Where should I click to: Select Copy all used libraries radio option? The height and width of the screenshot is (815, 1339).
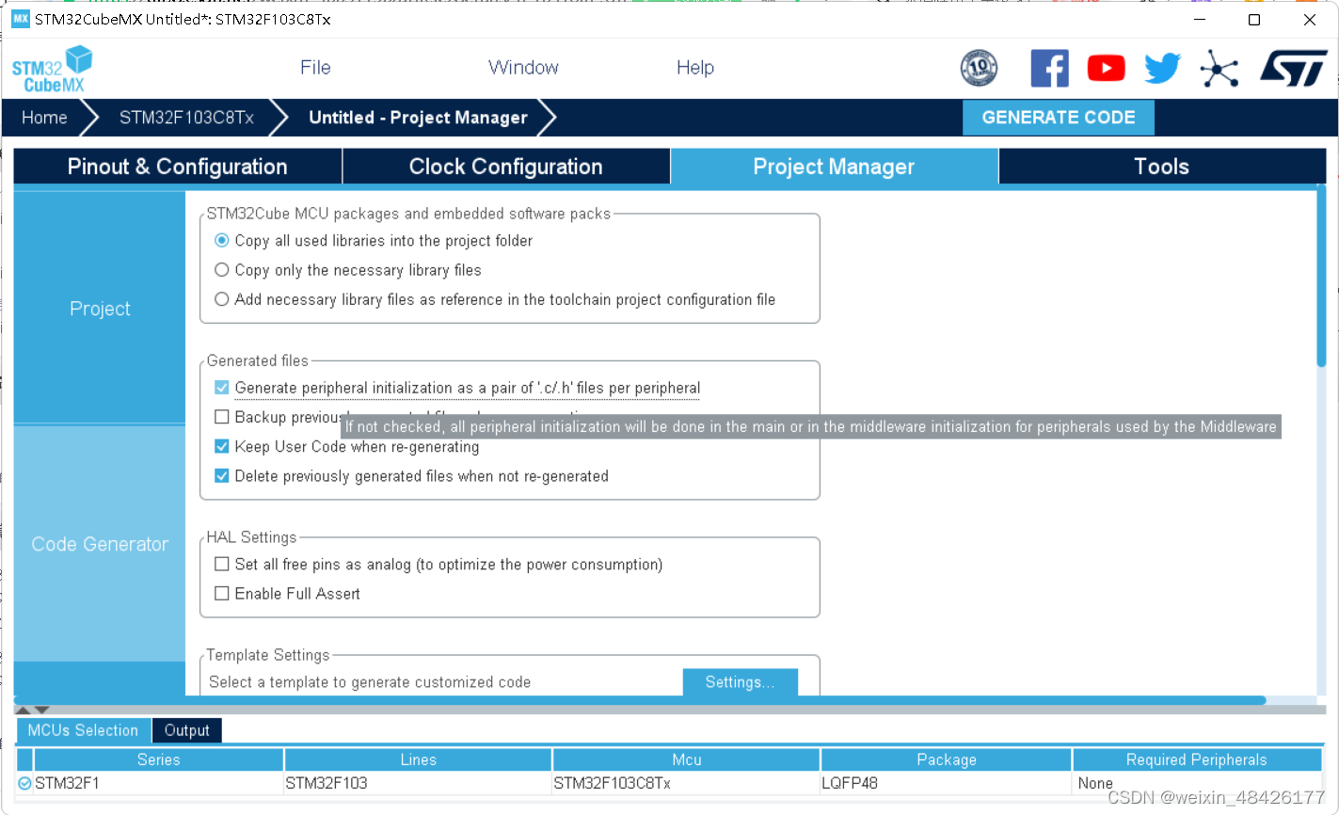coord(222,241)
